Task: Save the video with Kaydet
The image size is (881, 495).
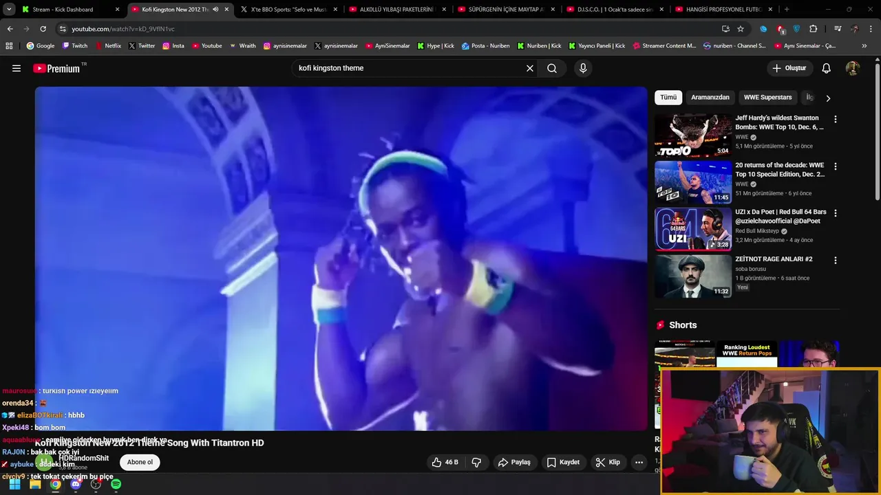Action: tap(563, 462)
